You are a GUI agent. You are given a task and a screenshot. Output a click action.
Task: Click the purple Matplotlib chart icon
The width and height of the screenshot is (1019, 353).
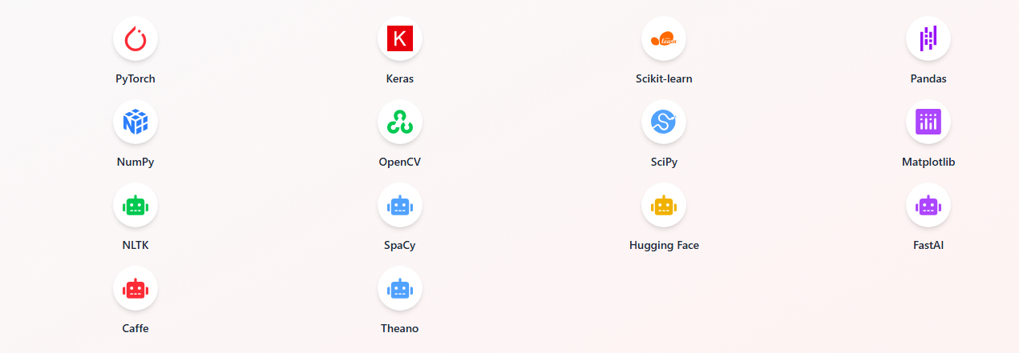tap(928, 122)
